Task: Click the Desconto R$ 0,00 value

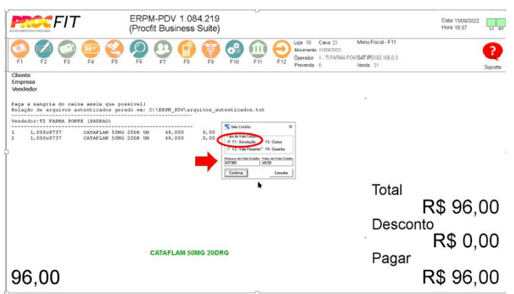Action: click(466, 240)
